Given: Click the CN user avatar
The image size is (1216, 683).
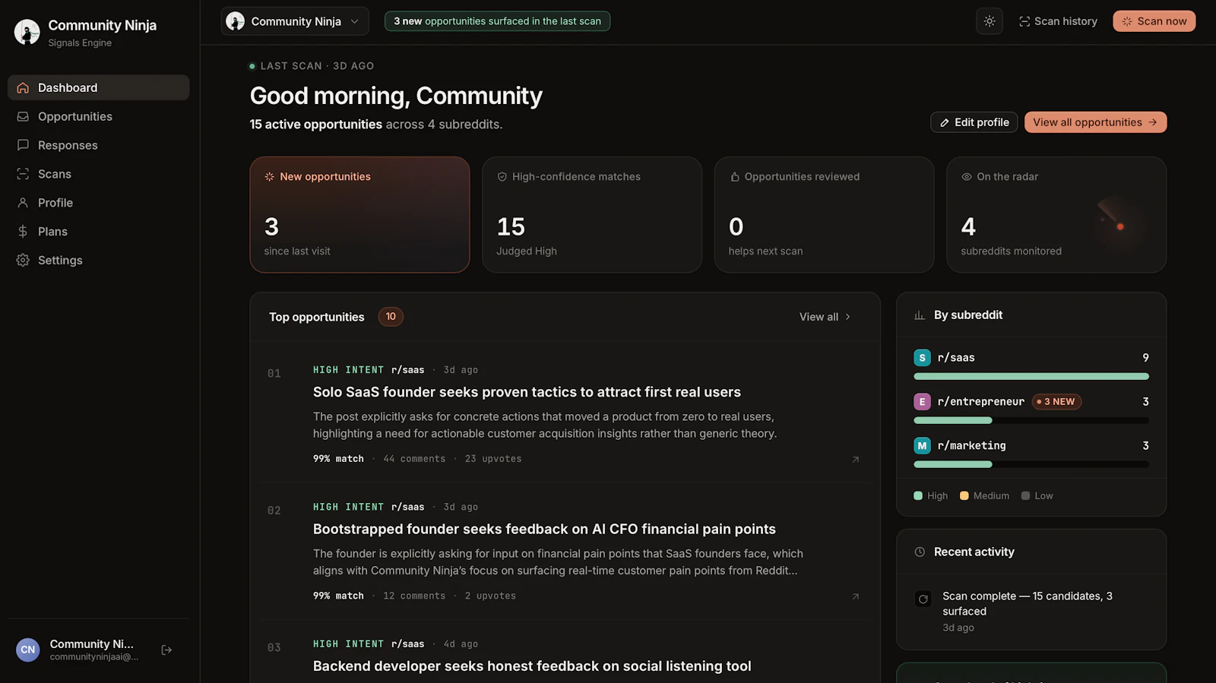Looking at the screenshot, I should (x=28, y=650).
